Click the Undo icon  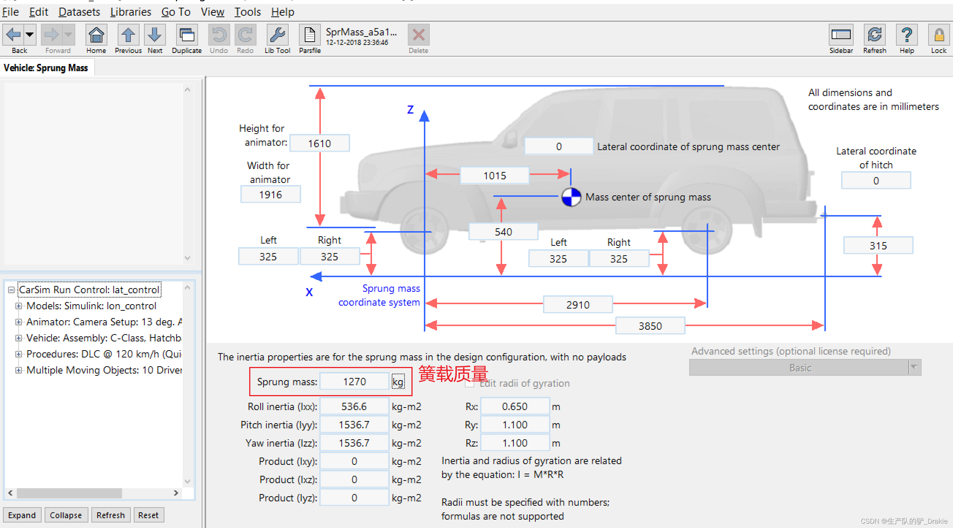click(219, 35)
